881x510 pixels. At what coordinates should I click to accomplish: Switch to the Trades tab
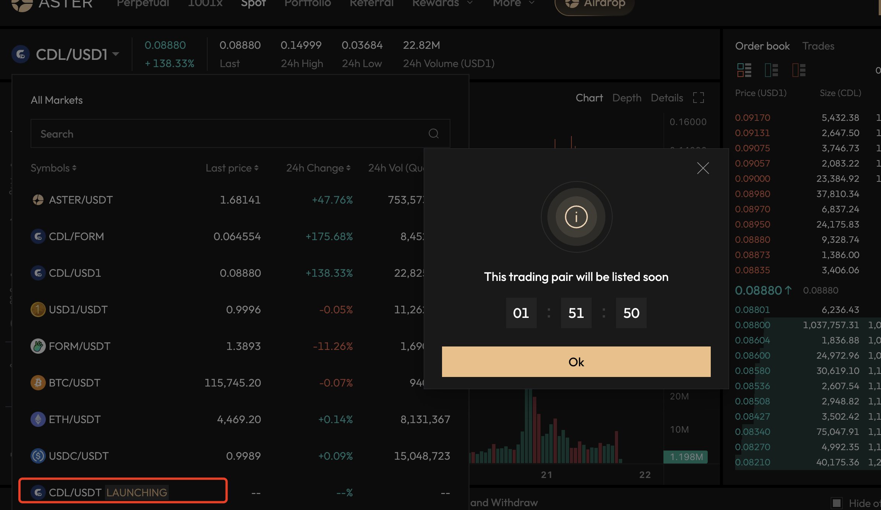818,46
